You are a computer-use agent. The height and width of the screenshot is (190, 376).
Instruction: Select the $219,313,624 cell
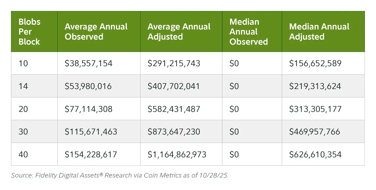(x=315, y=86)
